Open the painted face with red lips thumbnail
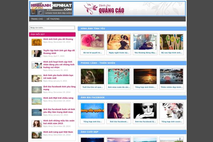Image resolution: width=213 pixels, height=142 pixels. tap(171, 111)
